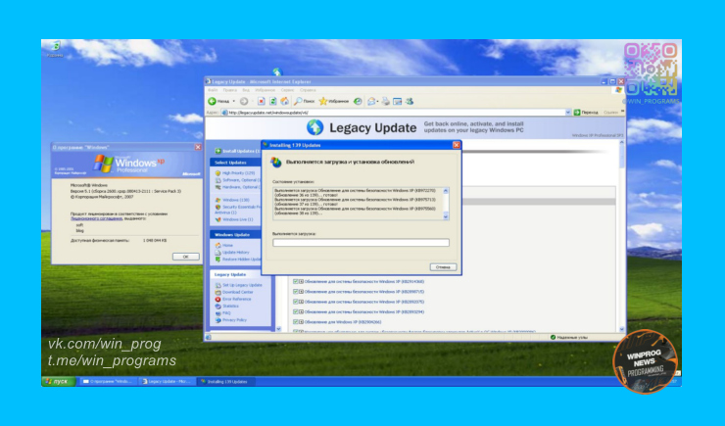Click the address bar URL field
The height and width of the screenshot is (426, 725).
(396, 113)
